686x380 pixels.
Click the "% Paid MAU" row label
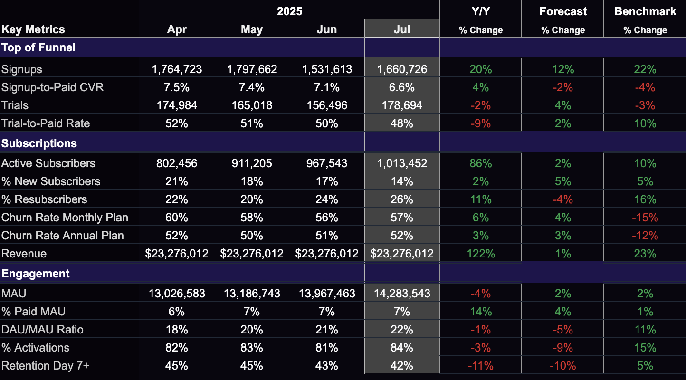(34, 312)
